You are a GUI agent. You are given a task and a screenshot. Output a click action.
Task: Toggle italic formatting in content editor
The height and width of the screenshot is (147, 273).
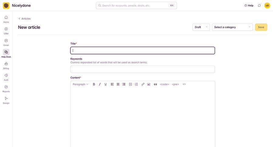pyautogui.click(x=100, y=84)
